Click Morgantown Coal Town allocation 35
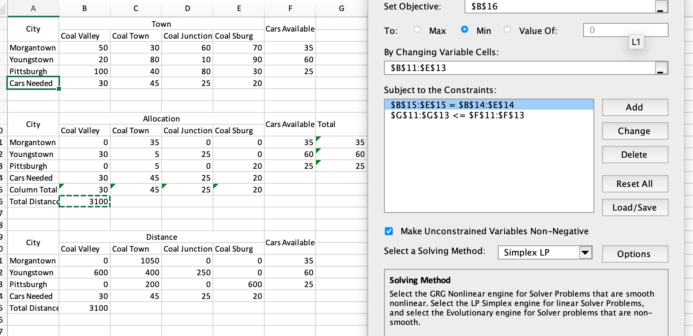 tap(136, 142)
